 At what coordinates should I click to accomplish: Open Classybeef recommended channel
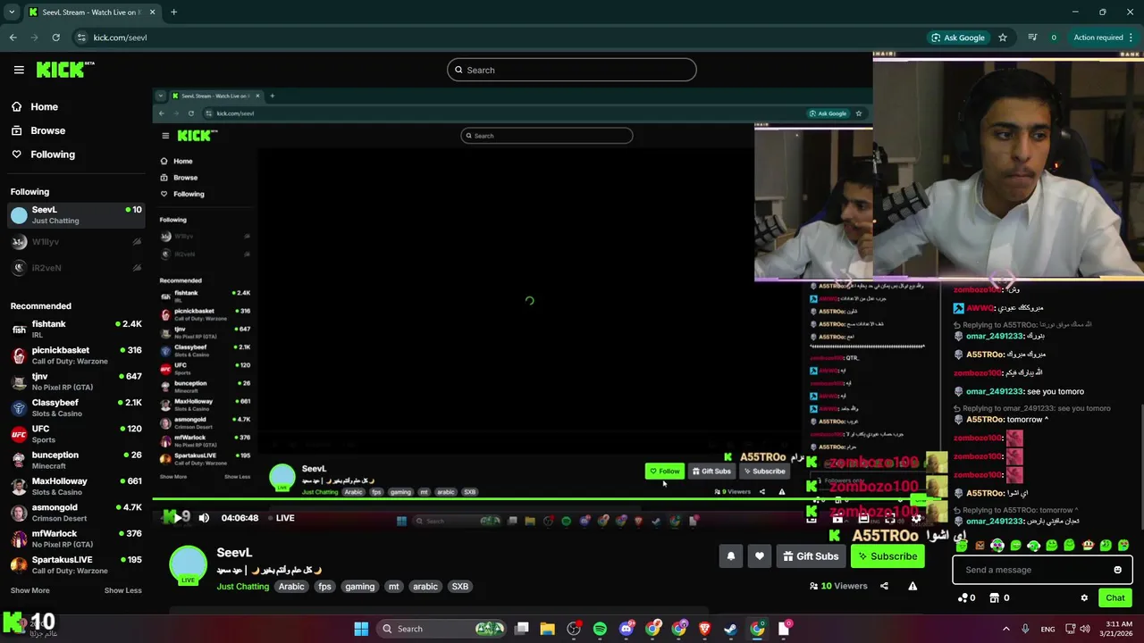74,407
